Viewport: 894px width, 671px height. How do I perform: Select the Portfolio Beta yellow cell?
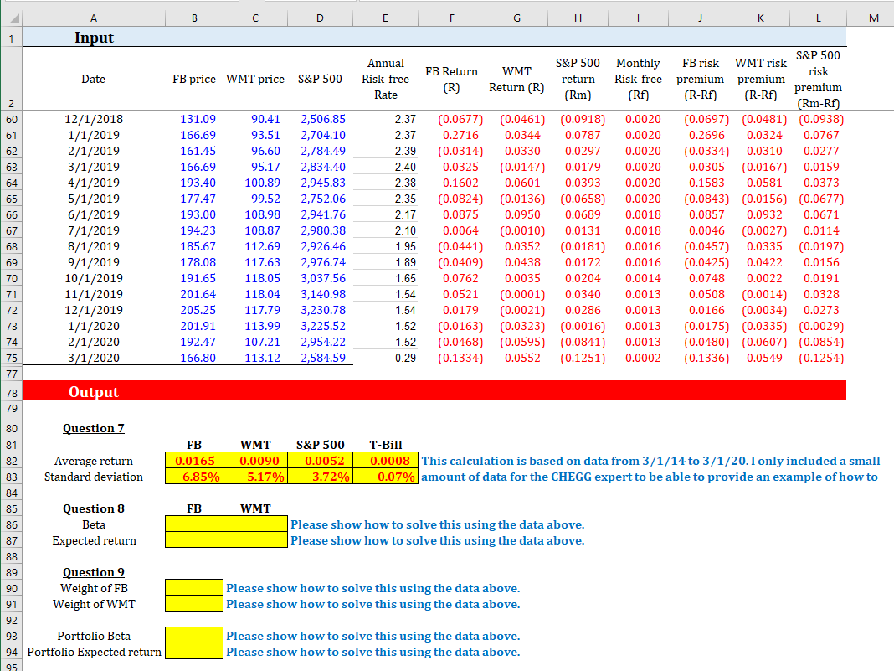(x=194, y=636)
